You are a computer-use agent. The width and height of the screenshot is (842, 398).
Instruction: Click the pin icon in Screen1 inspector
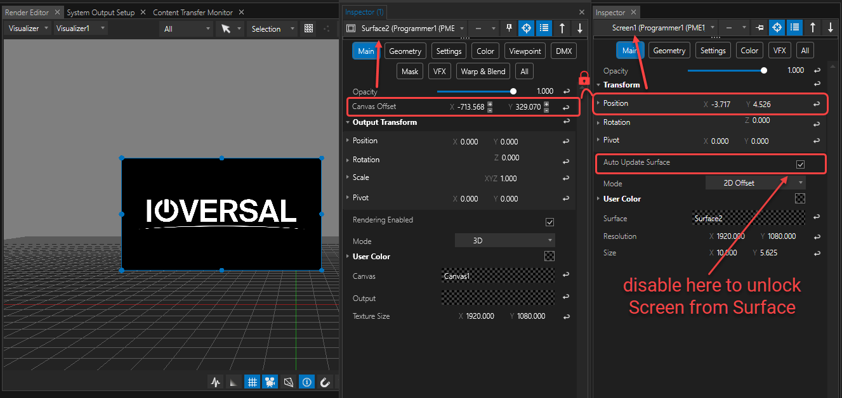point(760,28)
